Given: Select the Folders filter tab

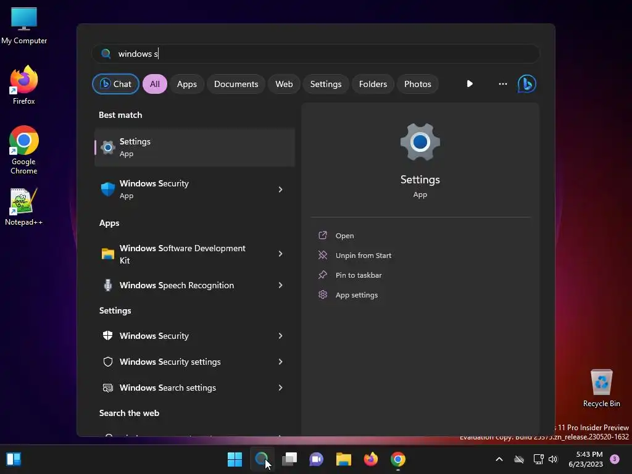Looking at the screenshot, I should 373,84.
